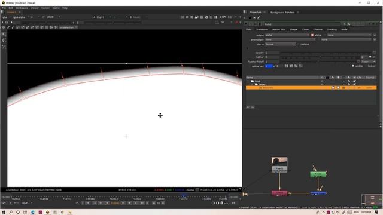Screen dimensions: 383x215
Task: Adjust the feather falloff slider
Action: point(318,62)
